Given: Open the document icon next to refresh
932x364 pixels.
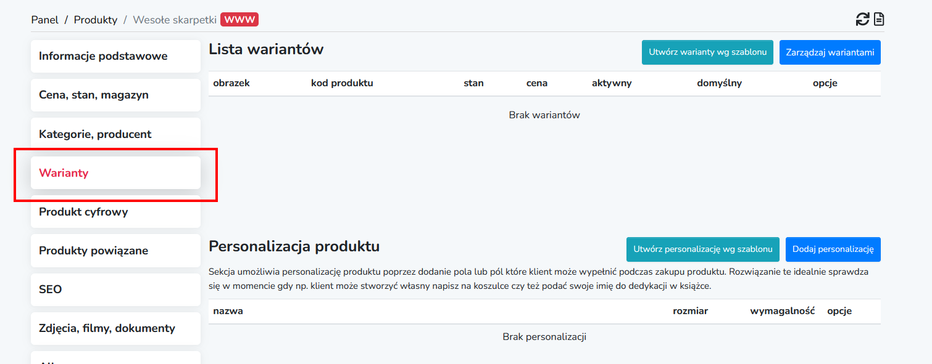Looking at the screenshot, I should click(x=879, y=20).
